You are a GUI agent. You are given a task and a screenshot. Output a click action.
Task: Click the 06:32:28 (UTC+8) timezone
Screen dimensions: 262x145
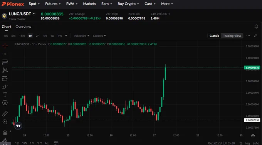click(221, 143)
